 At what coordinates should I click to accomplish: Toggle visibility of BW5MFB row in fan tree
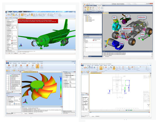pos(9,77)
